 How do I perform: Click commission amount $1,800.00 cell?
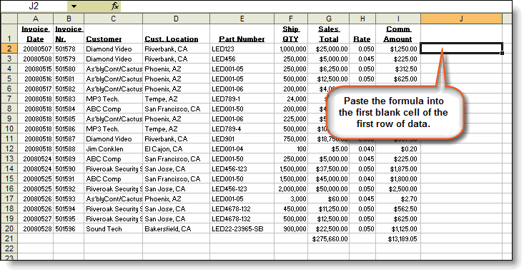398,179
